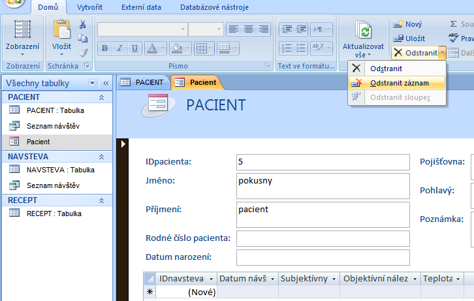474x301 pixels.
Task: Click the alternate row color icon
Action: point(225,48)
